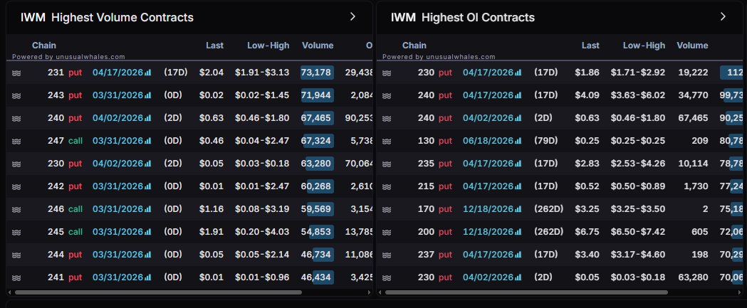Image resolution: width=747 pixels, height=308 pixels.
Task: Open 03/31/2026 expiry link for 245 call
Action: (118, 233)
